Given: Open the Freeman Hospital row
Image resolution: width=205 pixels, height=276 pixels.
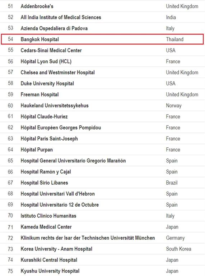Looking at the screenshot, I should (x=102, y=95).
